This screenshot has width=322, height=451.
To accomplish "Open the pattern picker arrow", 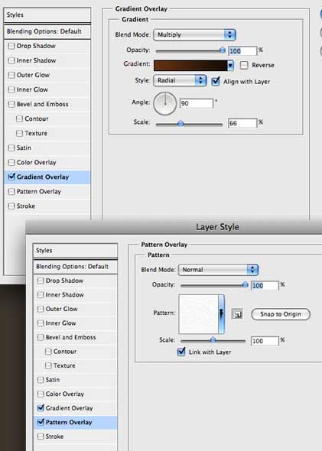I will pyautogui.click(x=221, y=314).
